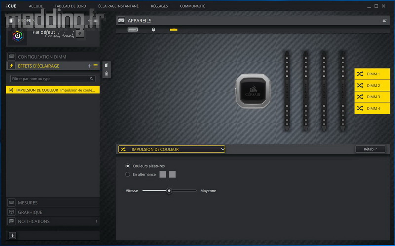Click the Corsair cooler pump image
This screenshot has width=395, height=246.
(x=253, y=91)
